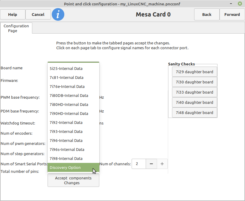The height and width of the screenshot is (201, 245).
Task: Click the Help button
Action: coord(13,15)
